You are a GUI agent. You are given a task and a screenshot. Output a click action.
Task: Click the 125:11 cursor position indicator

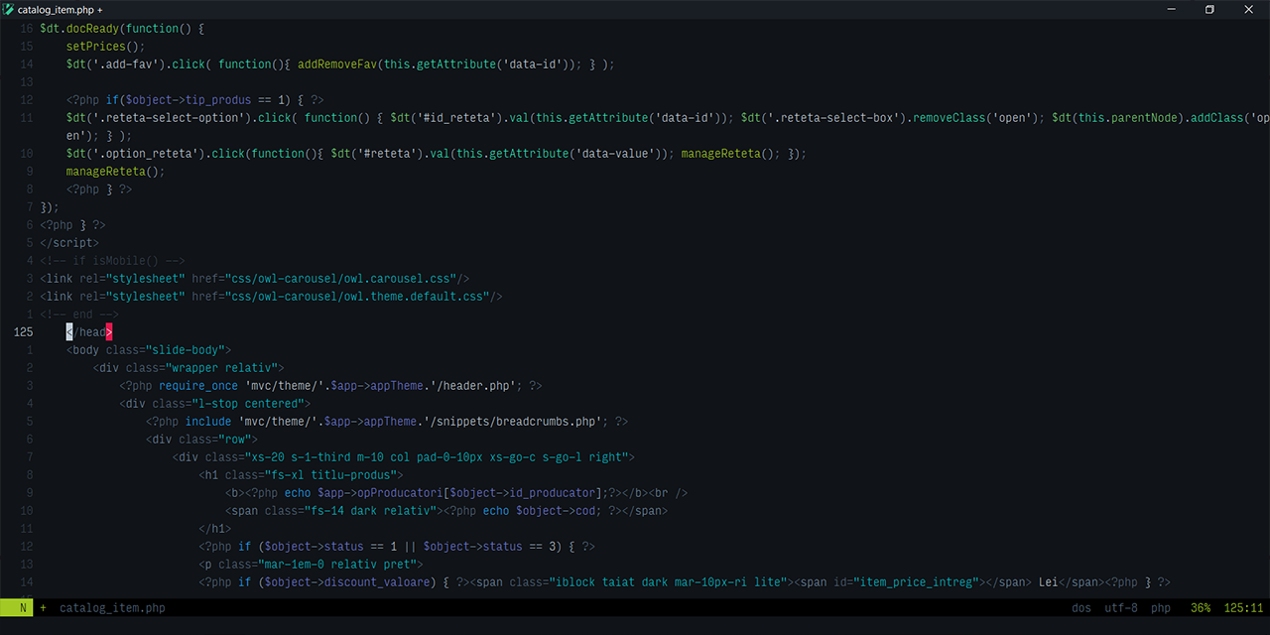[x=1243, y=607]
